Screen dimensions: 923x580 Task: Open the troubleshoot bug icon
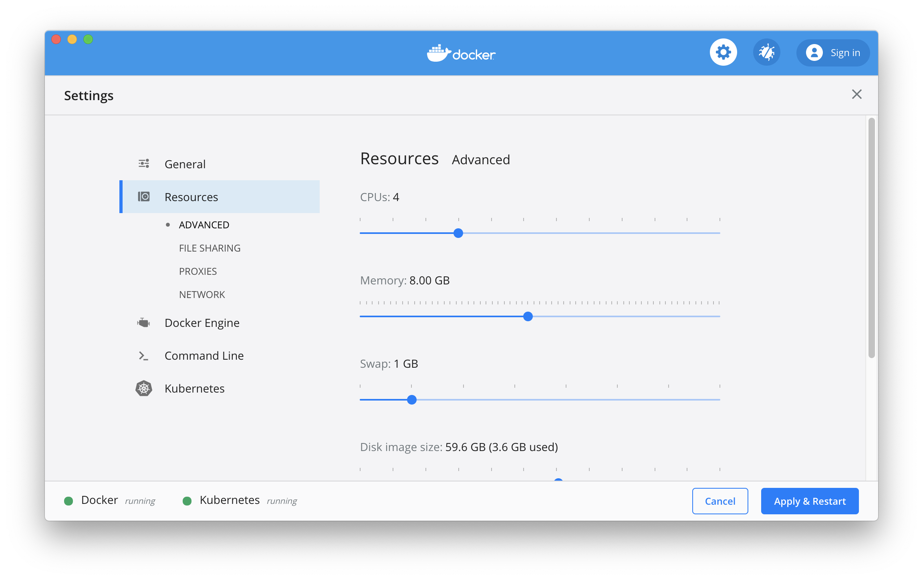point(766,52)
